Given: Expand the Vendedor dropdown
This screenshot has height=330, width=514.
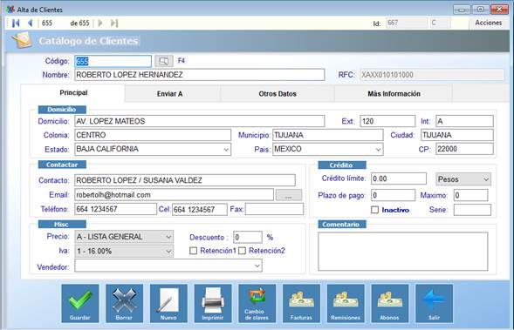Looking at the screenshot, I should point(257,266).
